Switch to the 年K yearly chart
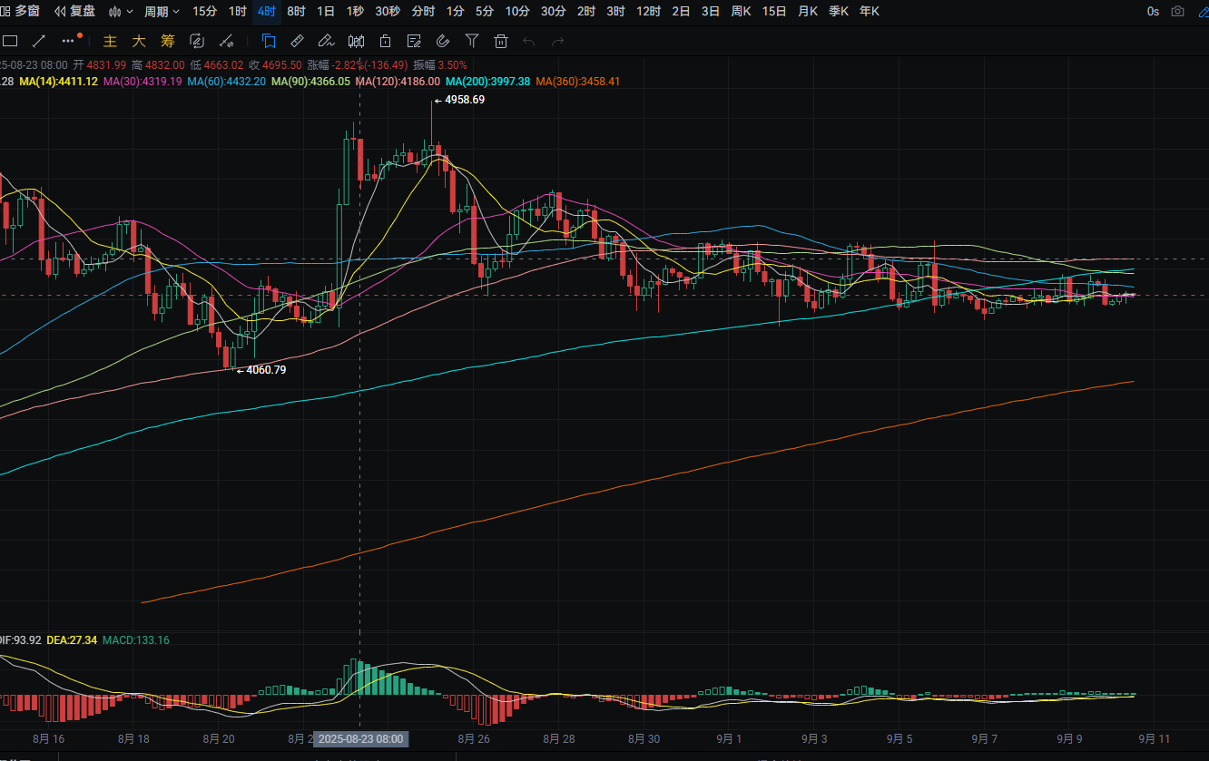 click(x=869, y=12)
